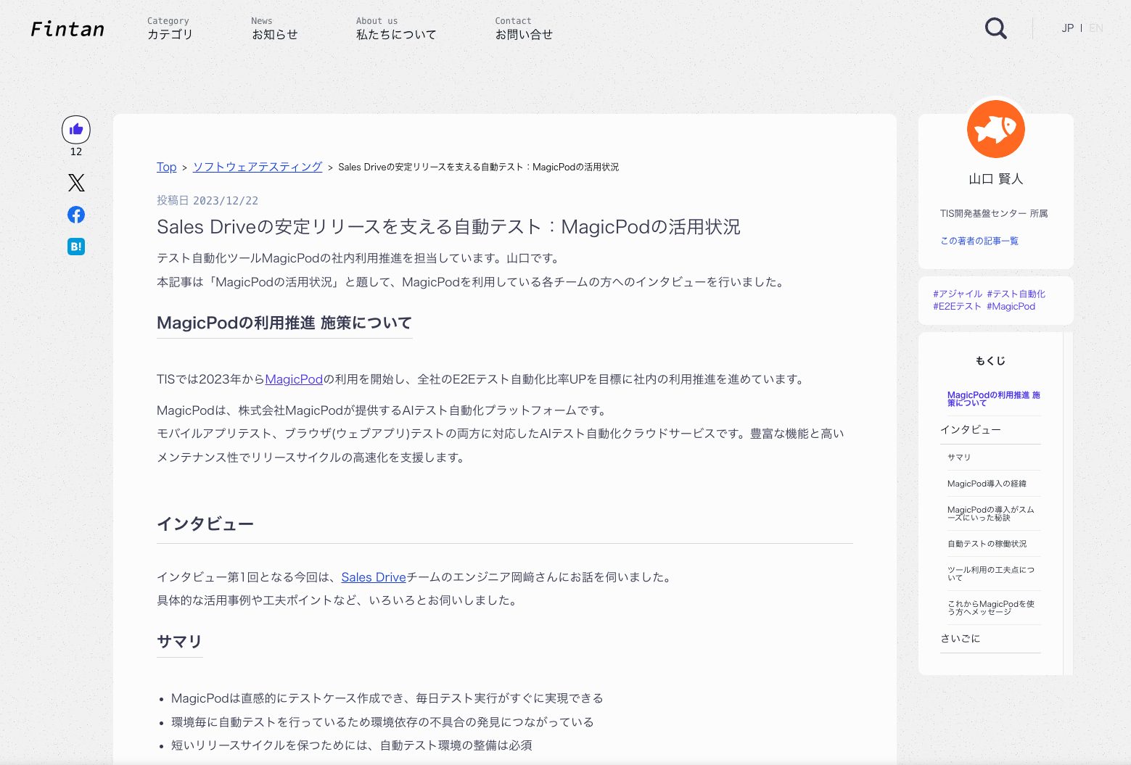1131x765 pixels.
Task: Click the orange fish author avatar
Action: point(995,129)
